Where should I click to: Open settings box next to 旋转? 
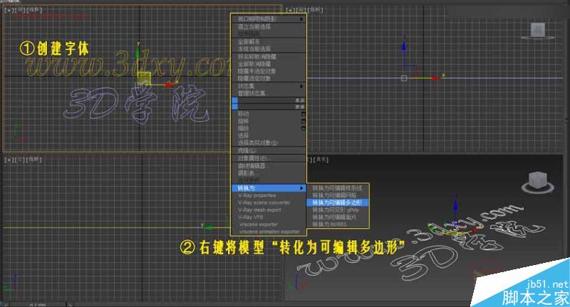pos(304,122)
